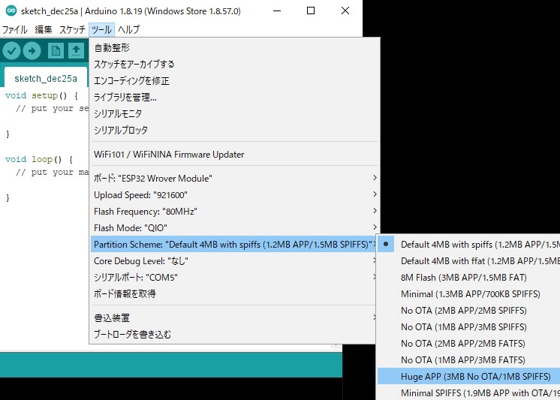Click the New sketch toolbar icon
This screenshot has width=560, height=400.
pos(56,51)
